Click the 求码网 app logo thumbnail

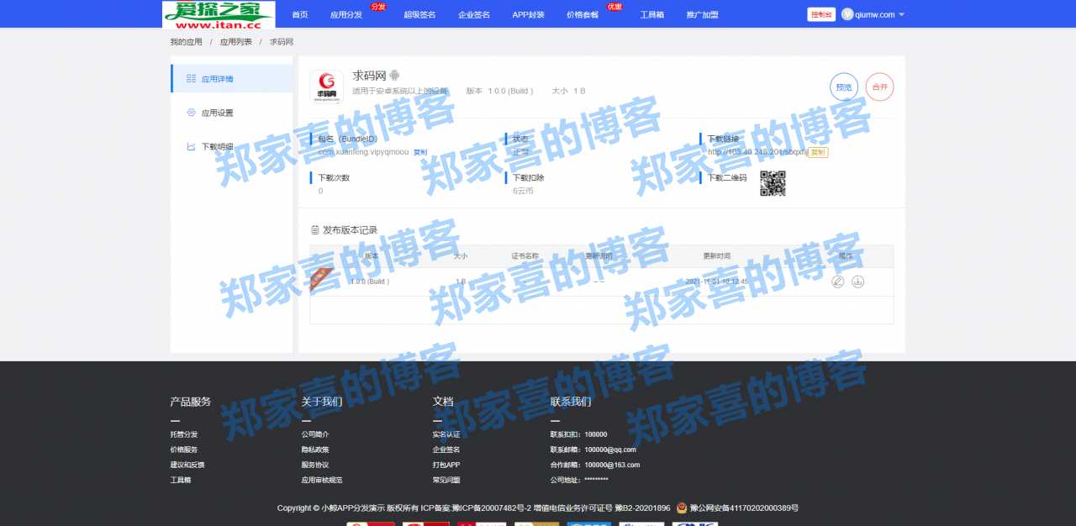[327, 87]
